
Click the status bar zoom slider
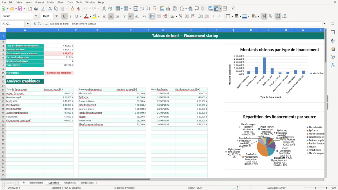point(315,188)
